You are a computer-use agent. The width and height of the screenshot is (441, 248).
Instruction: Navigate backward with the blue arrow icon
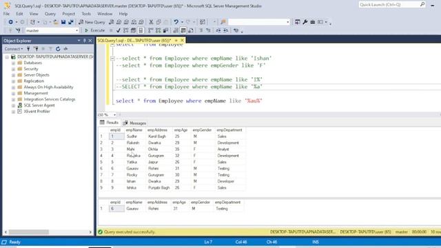(11, 22)
